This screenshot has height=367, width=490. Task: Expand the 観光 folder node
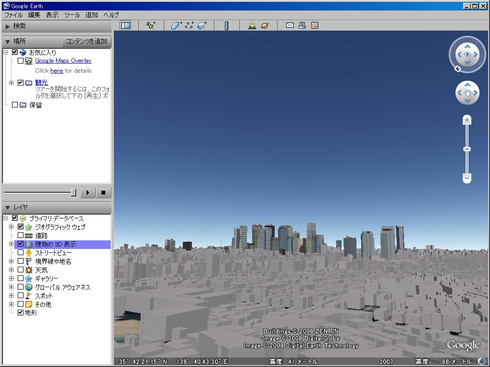[x=11, y=83]
